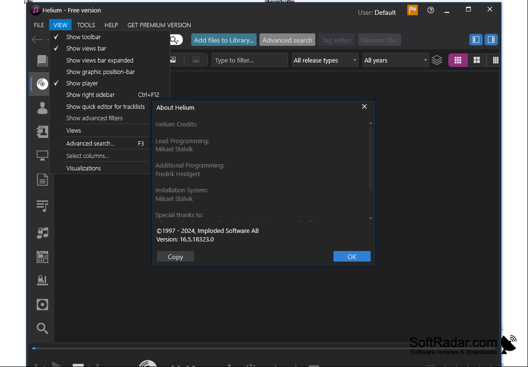
Task: Switch to small grid thumbnail view
Action: click(457, 60)
